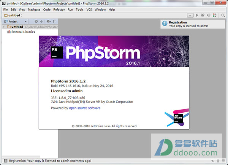The image size is (228, 165).
Task: Open the Edit menu
Action: coord(13,9)
